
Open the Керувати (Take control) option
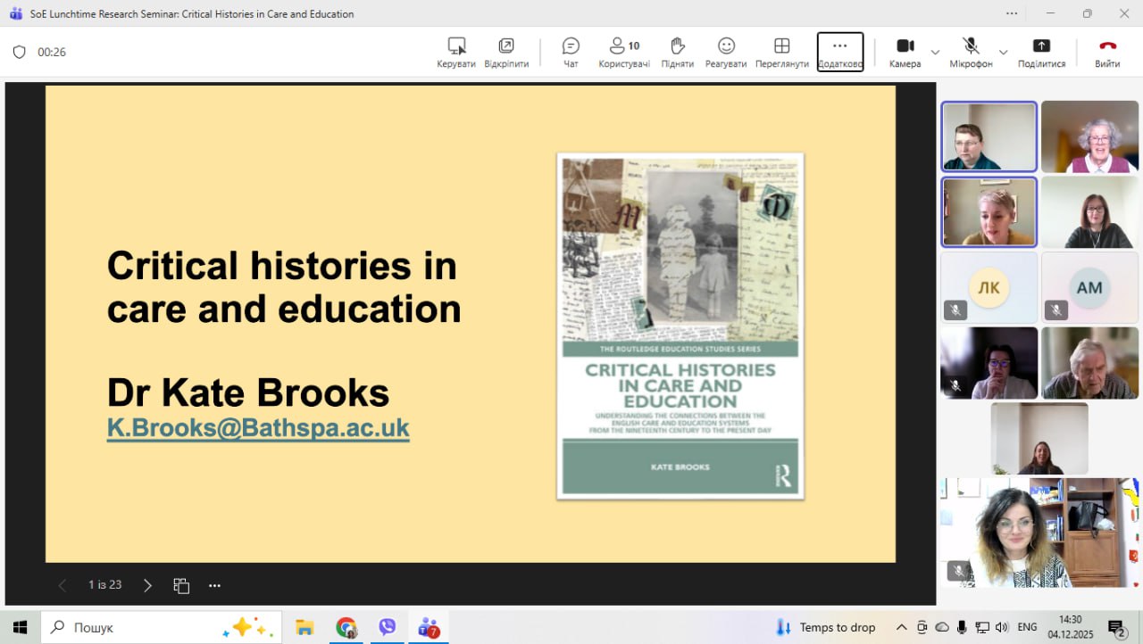(x=456, y=52)
